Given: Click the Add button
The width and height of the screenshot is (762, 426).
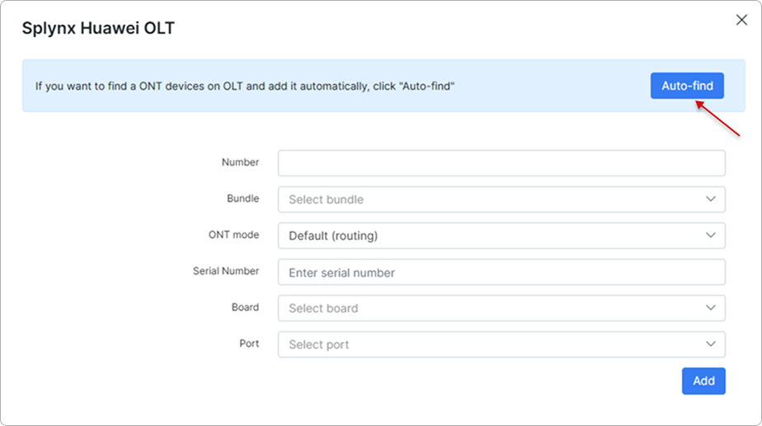Looking at the screenshot, I should (x=703, y=381).
